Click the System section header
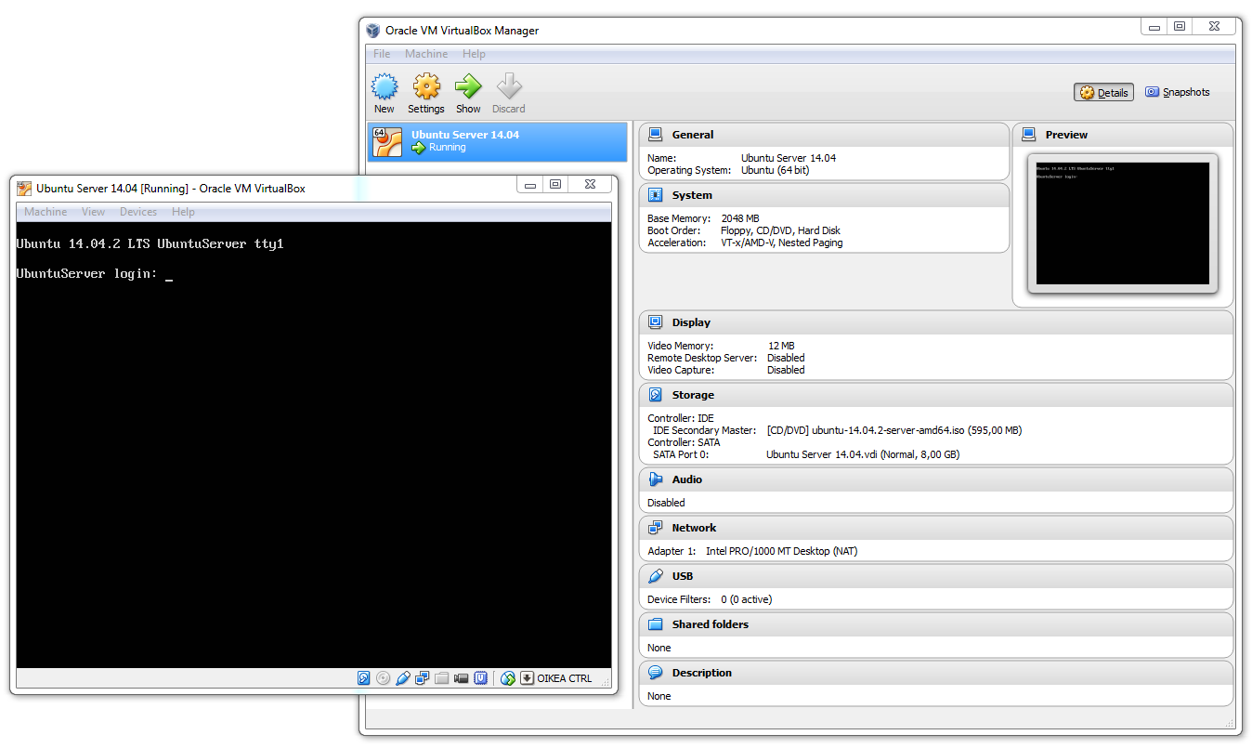The width and height of the screenshot is (1252, 748). pyautogui.click(x=824, y=195)
